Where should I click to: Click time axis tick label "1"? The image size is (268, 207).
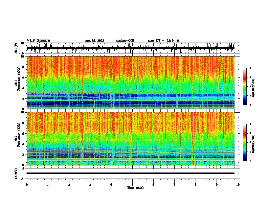[48, 185]
